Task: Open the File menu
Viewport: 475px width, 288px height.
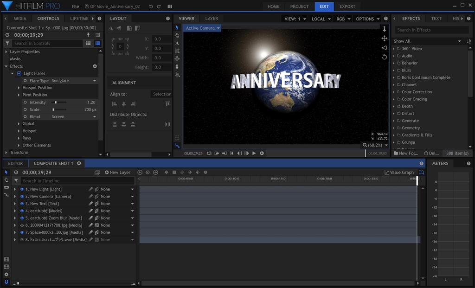Action: 75,6
